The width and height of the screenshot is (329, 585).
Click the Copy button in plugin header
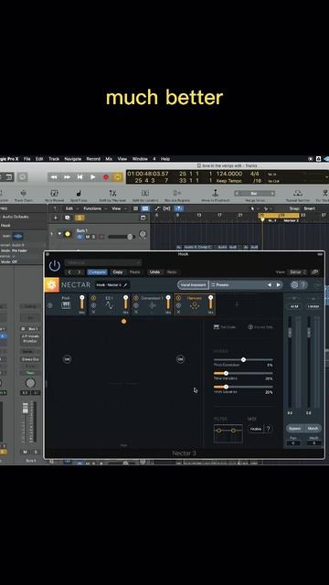[x=118, y=272]
